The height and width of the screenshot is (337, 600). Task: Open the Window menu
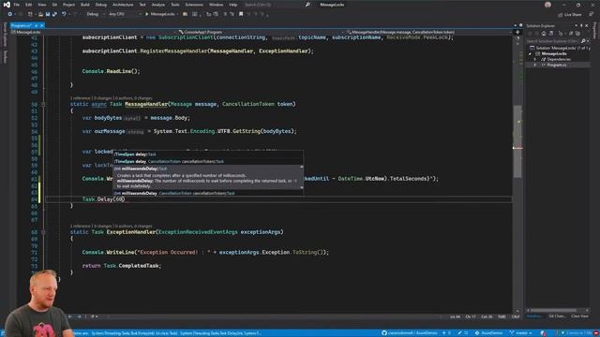tap(216, 5)
